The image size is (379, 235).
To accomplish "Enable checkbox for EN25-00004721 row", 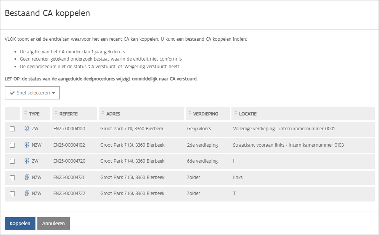I will coord(13,177).
